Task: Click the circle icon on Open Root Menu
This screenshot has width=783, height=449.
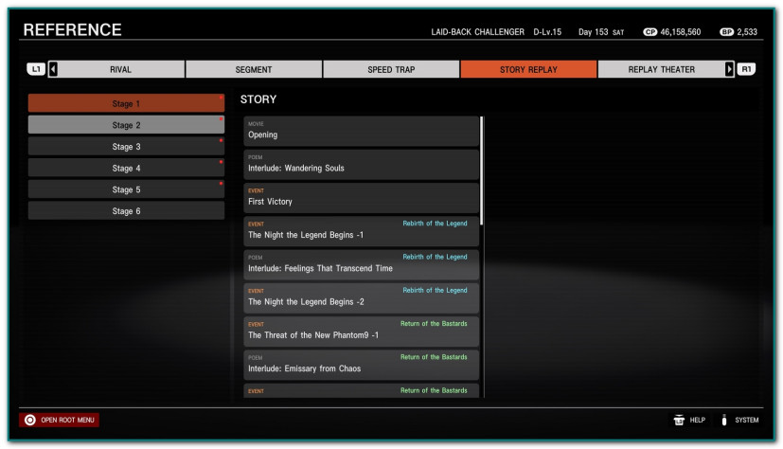Action: [30, 420]
